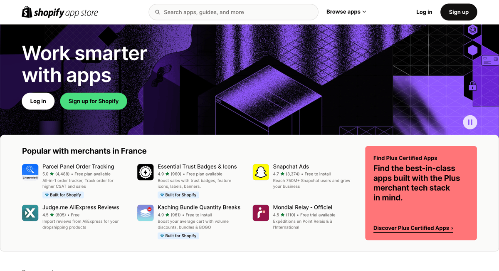Open Judge.me AliExpress Reviews app icon
The height and width of the screenshot is (271, 499).
pos(30,213)
